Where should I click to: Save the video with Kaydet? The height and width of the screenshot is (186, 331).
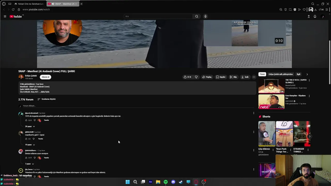[x=221, y=77]
